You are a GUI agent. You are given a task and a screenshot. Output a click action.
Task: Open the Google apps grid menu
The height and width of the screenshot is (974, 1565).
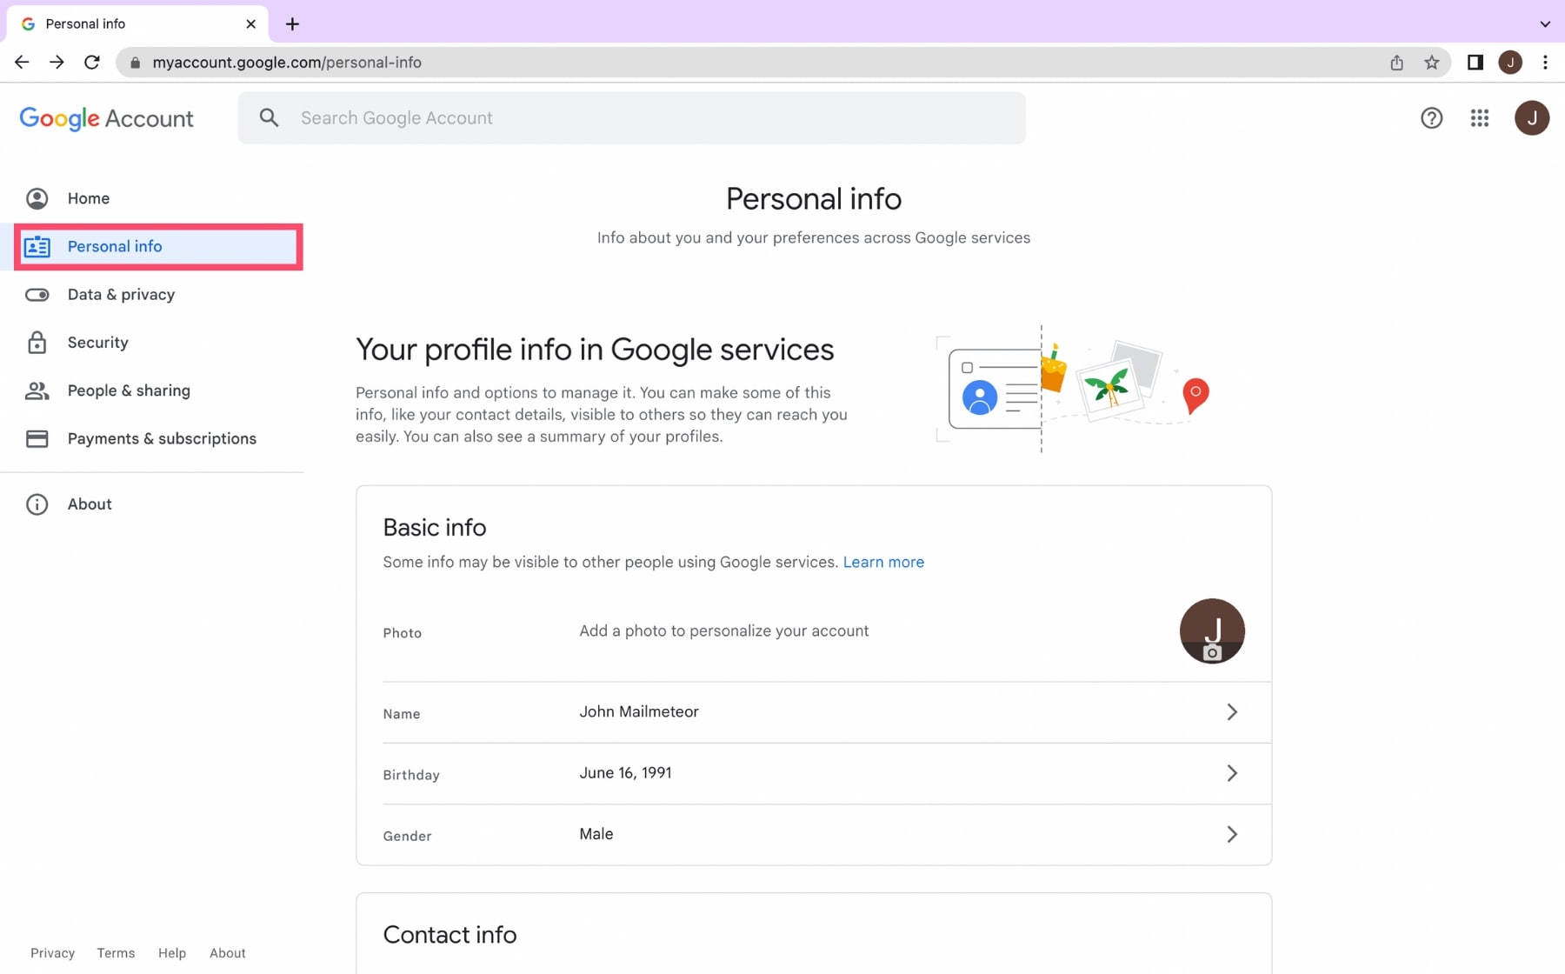tap(1479, 118)
